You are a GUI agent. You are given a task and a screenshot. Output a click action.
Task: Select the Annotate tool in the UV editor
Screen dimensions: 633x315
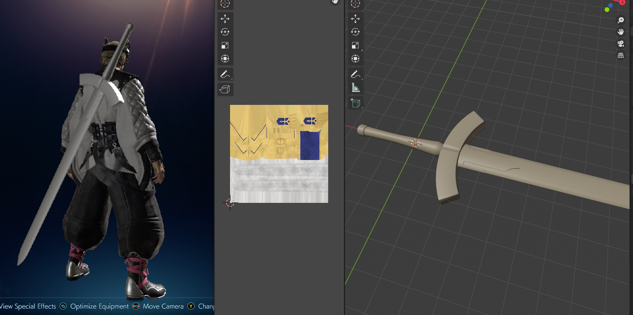tap(225, 74)
